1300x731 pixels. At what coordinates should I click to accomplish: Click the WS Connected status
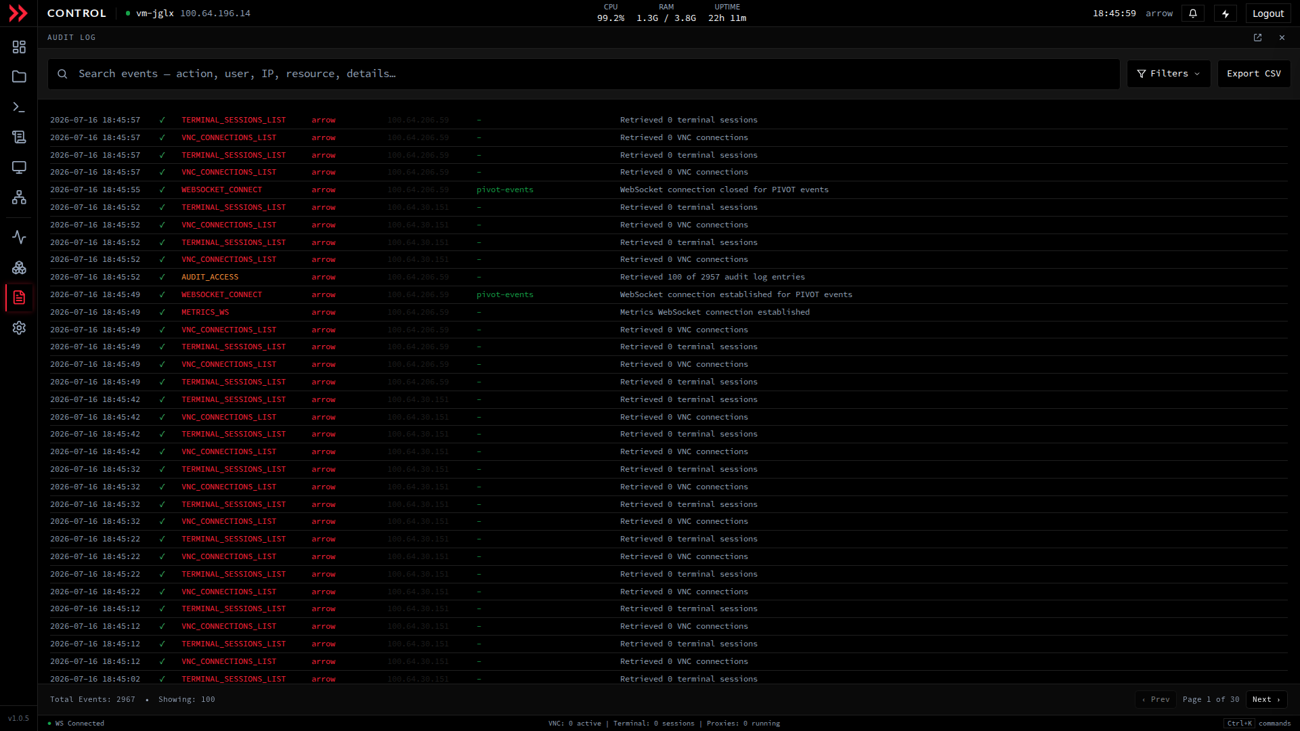[x=77, y=723]
